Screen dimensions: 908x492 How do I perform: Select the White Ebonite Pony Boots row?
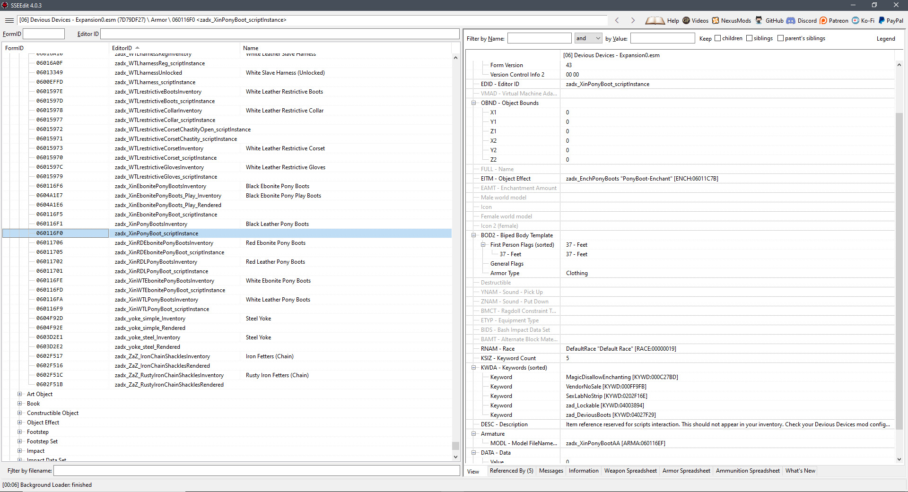[227, 281]
